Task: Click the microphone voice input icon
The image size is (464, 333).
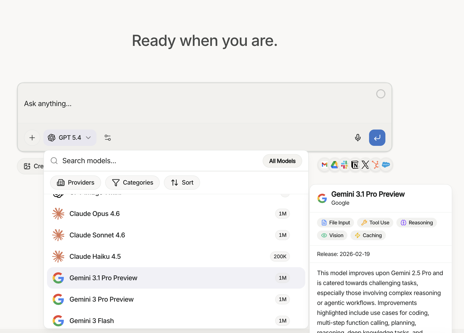Action: 358,138
